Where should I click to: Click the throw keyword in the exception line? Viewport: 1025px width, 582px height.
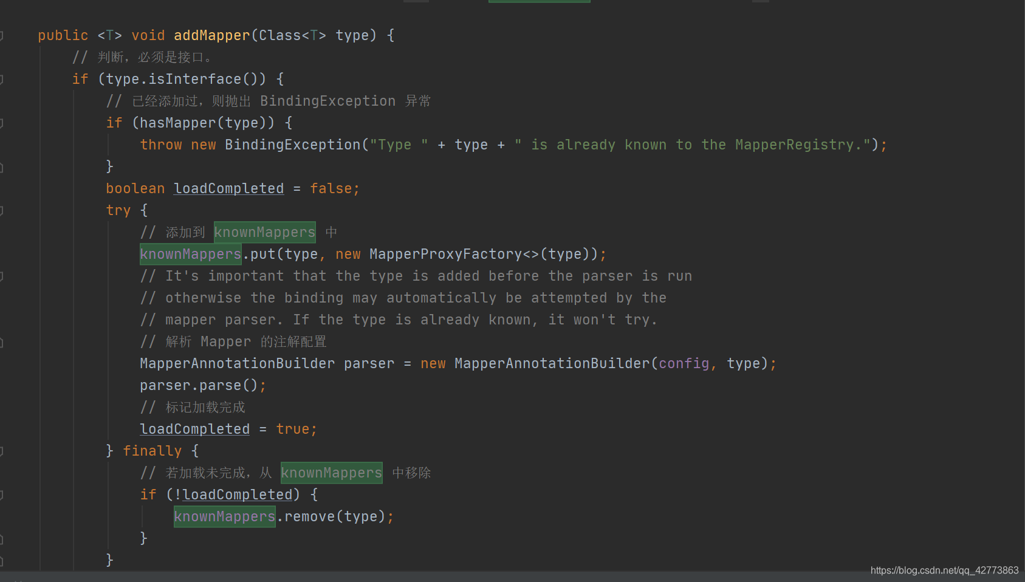coord(160,145)
